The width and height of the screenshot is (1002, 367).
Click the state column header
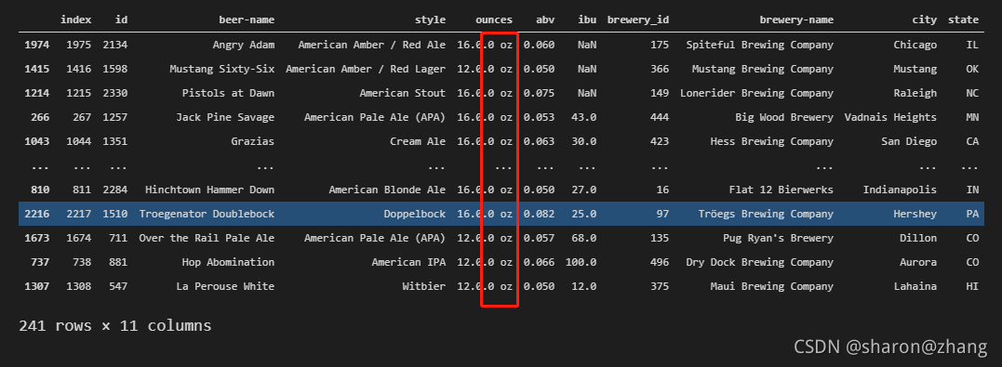(x=963, y=20)
